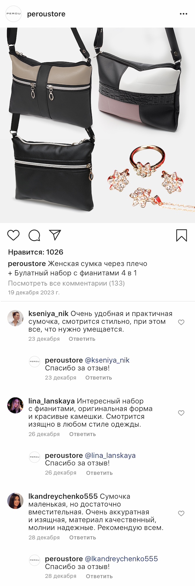Open kseniya_nik's profile picture

(15, 318)
